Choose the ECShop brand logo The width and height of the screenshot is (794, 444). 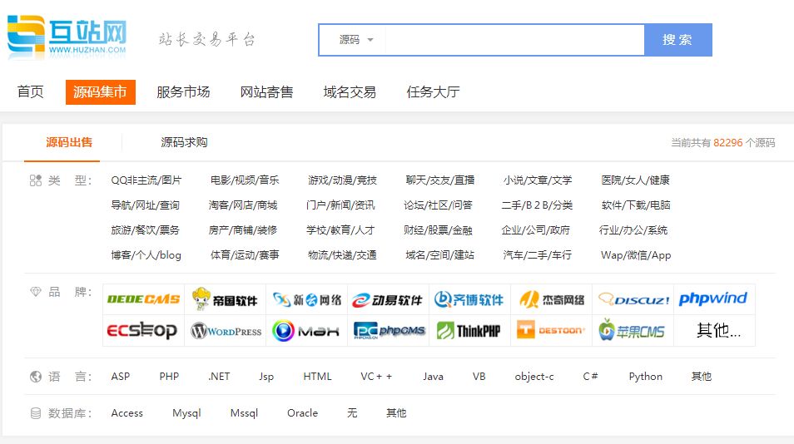(x=143, y=331)
